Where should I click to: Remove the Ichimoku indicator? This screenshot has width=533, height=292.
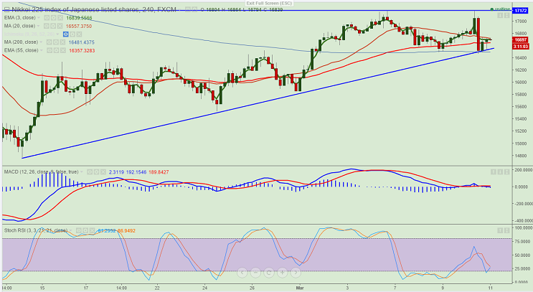79,34
